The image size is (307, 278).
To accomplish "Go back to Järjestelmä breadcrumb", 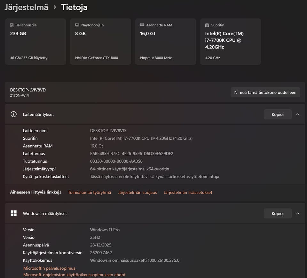I will click(26, 7).
